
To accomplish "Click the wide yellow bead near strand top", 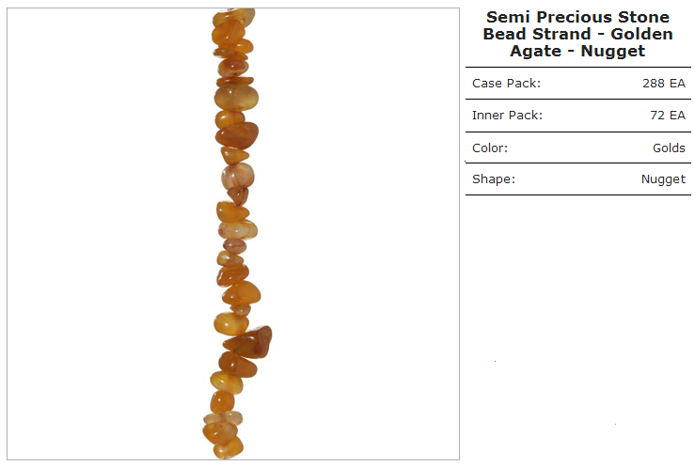I will [236, 98].
